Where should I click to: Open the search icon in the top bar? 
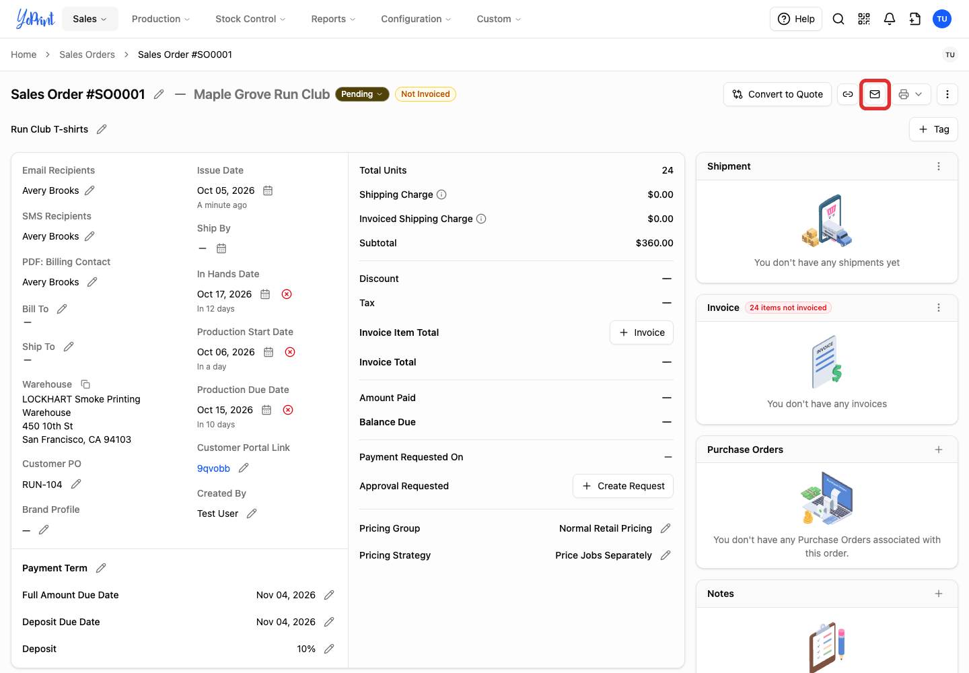[838, 19]
